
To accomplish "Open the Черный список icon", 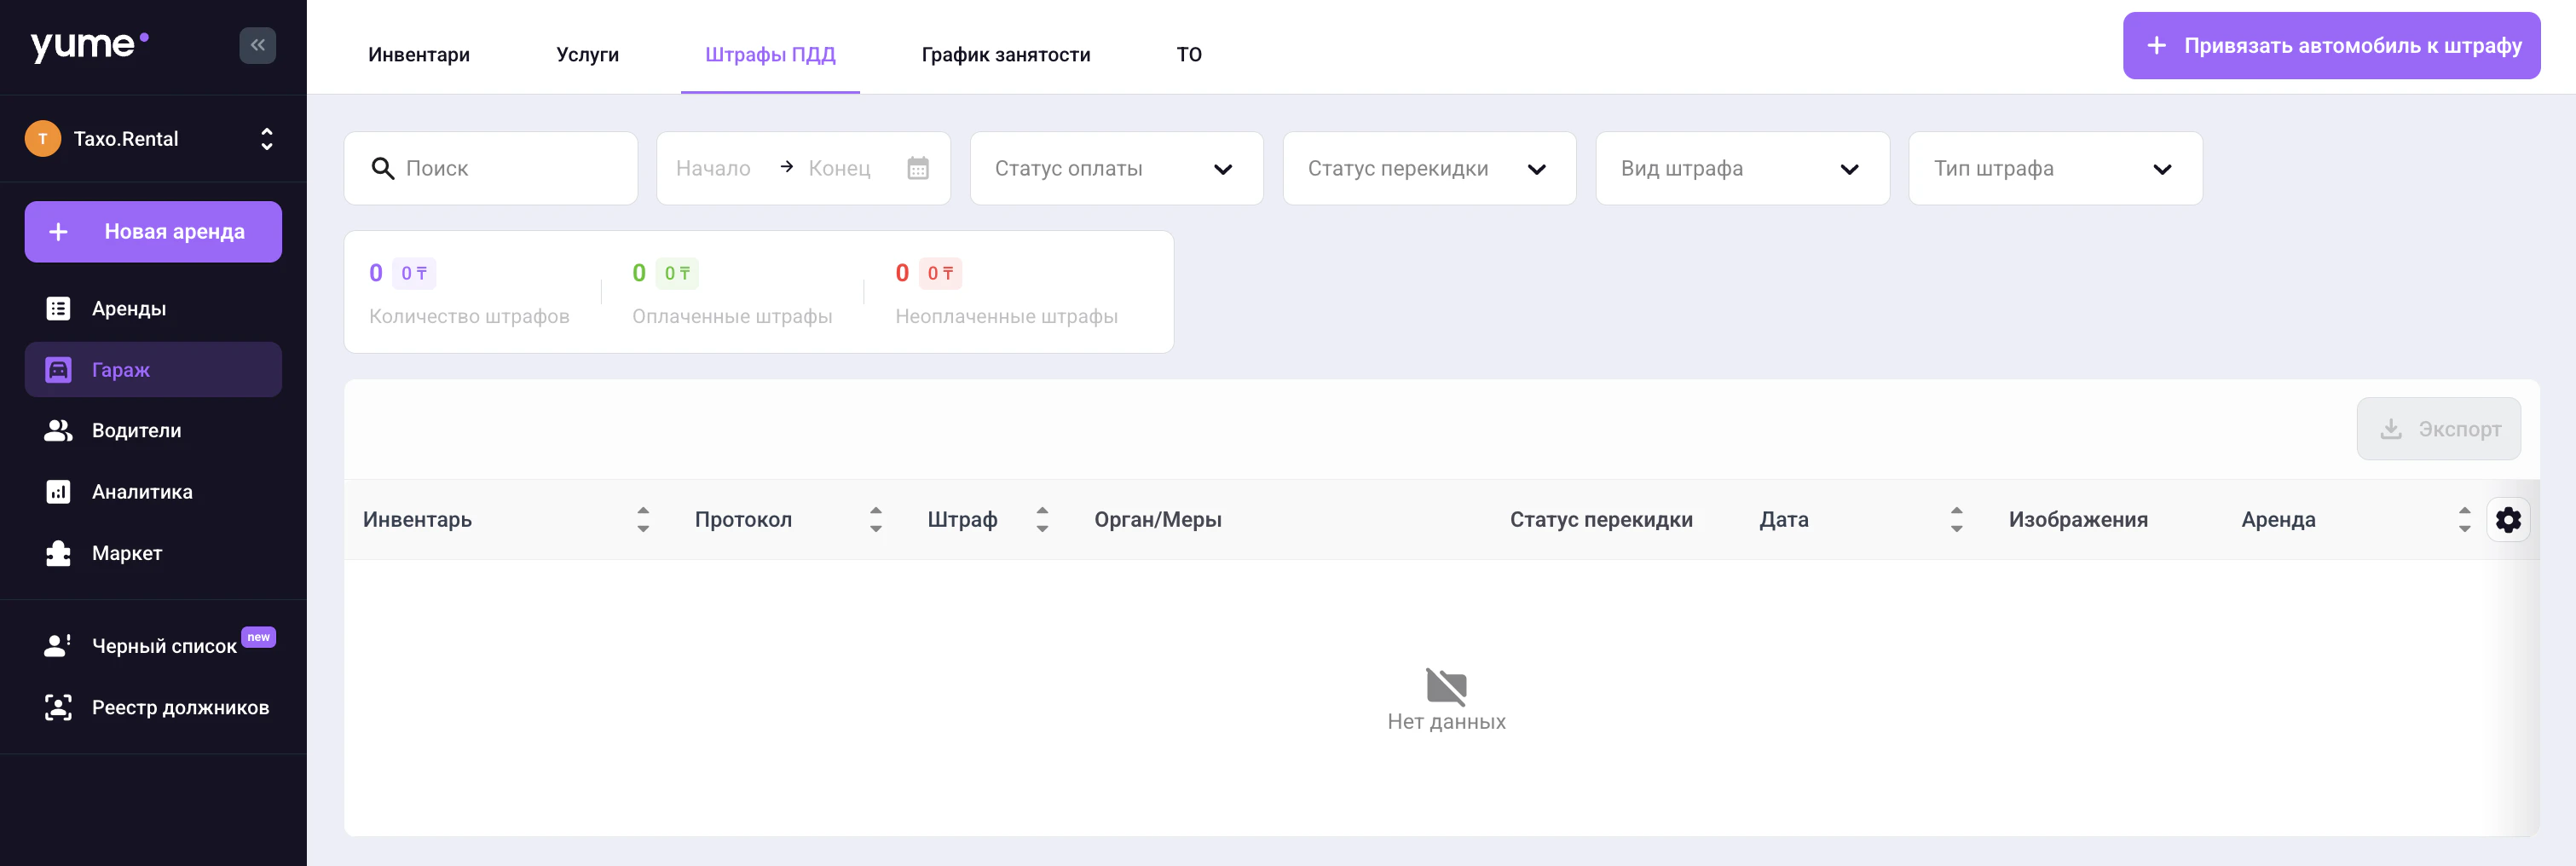I will pos(58,644).
